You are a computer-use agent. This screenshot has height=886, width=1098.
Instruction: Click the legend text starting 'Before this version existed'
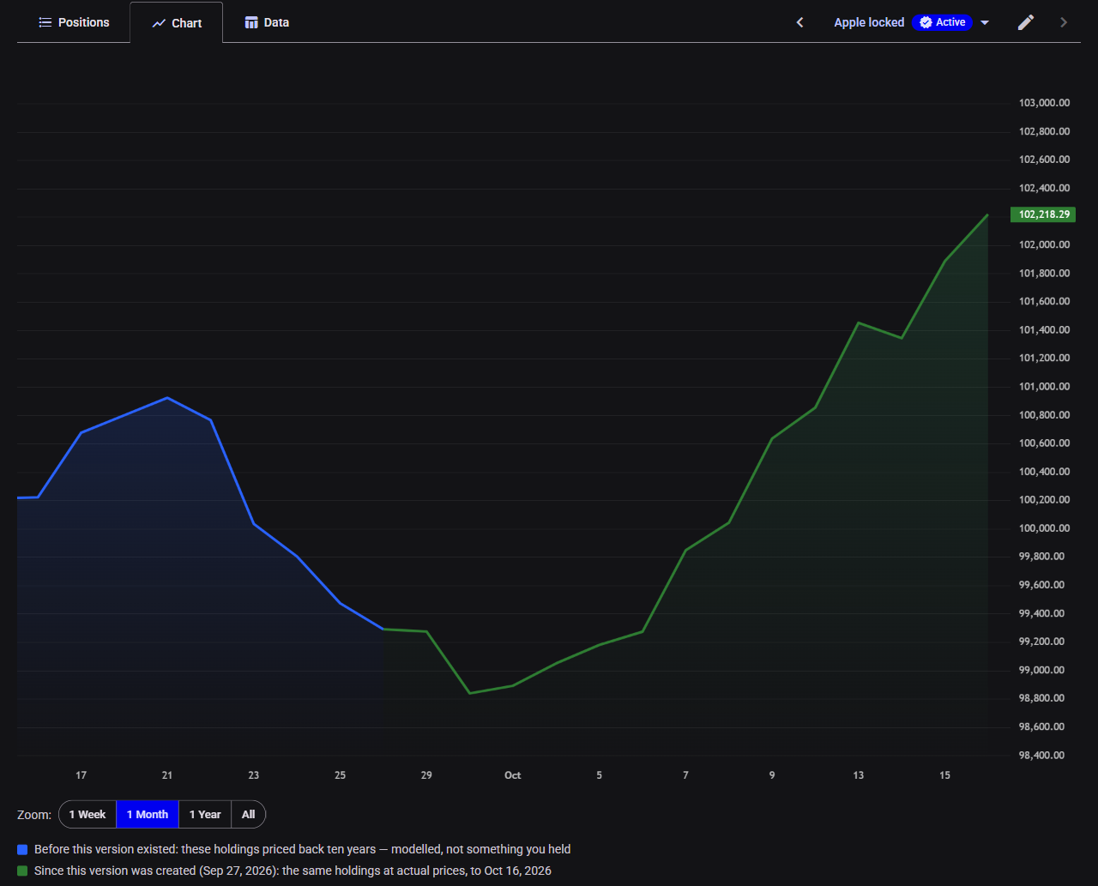pyautogui.click(x=302, y=849)
